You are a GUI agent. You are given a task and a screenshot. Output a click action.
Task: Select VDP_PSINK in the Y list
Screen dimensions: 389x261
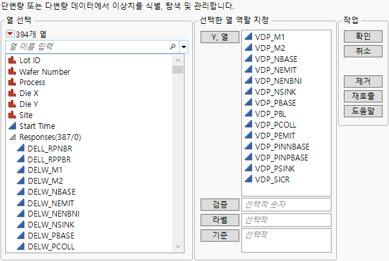(275, 169)
